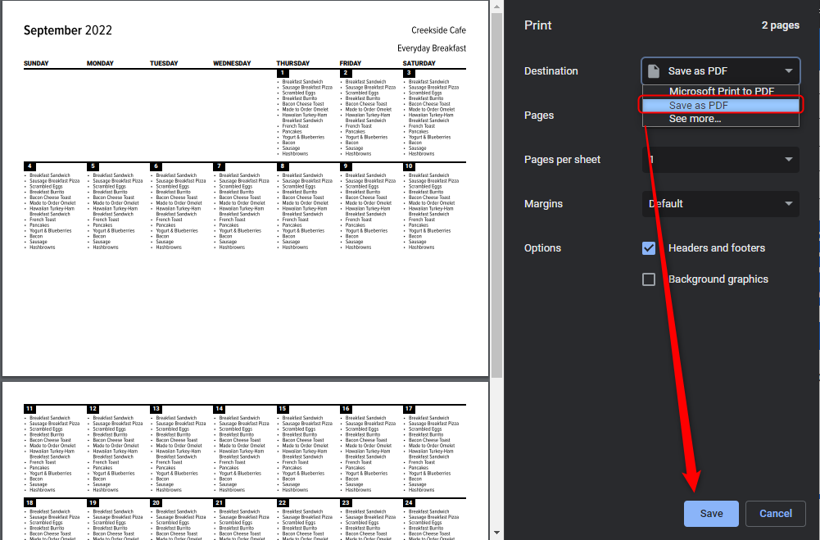This screenshot has height=540, width=820.
Task: Click the Destination dropdown arrow
Action: coord(788,71)
